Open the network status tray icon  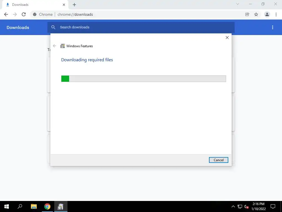240,206
